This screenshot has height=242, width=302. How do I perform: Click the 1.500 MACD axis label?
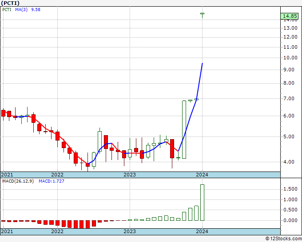pos(290,189)
